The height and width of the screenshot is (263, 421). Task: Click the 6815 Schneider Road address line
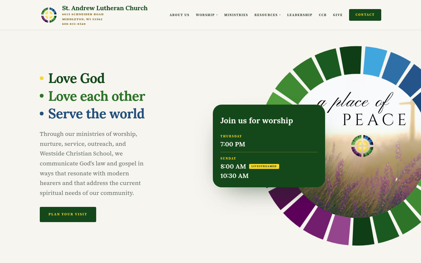83,14
